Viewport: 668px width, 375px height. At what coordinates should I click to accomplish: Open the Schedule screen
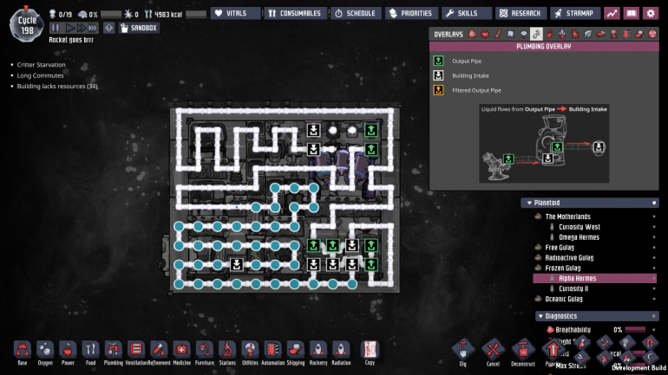pos(356,13)
